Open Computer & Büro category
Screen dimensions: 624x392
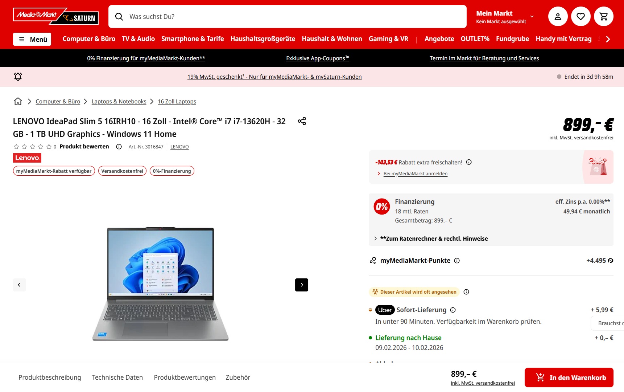(x=89, y=39)
